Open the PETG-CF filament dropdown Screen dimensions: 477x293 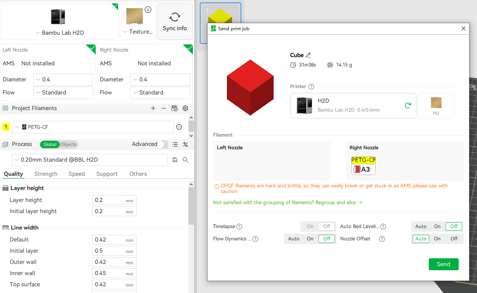click(x=93, y=127)
